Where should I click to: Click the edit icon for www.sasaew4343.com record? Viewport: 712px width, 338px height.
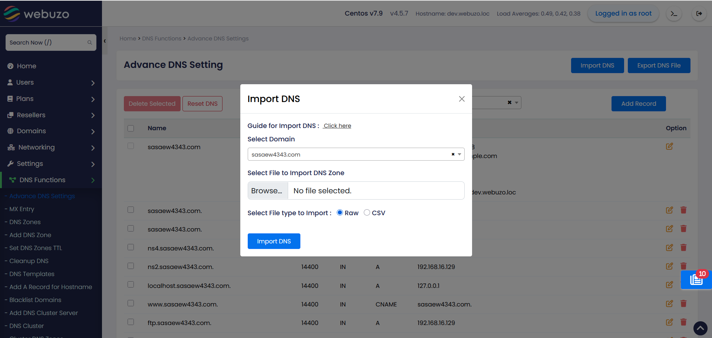(669, 303)
